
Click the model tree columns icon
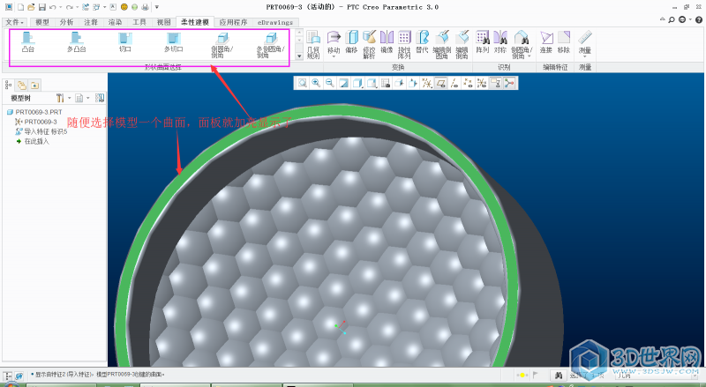[x=100, y=98]
